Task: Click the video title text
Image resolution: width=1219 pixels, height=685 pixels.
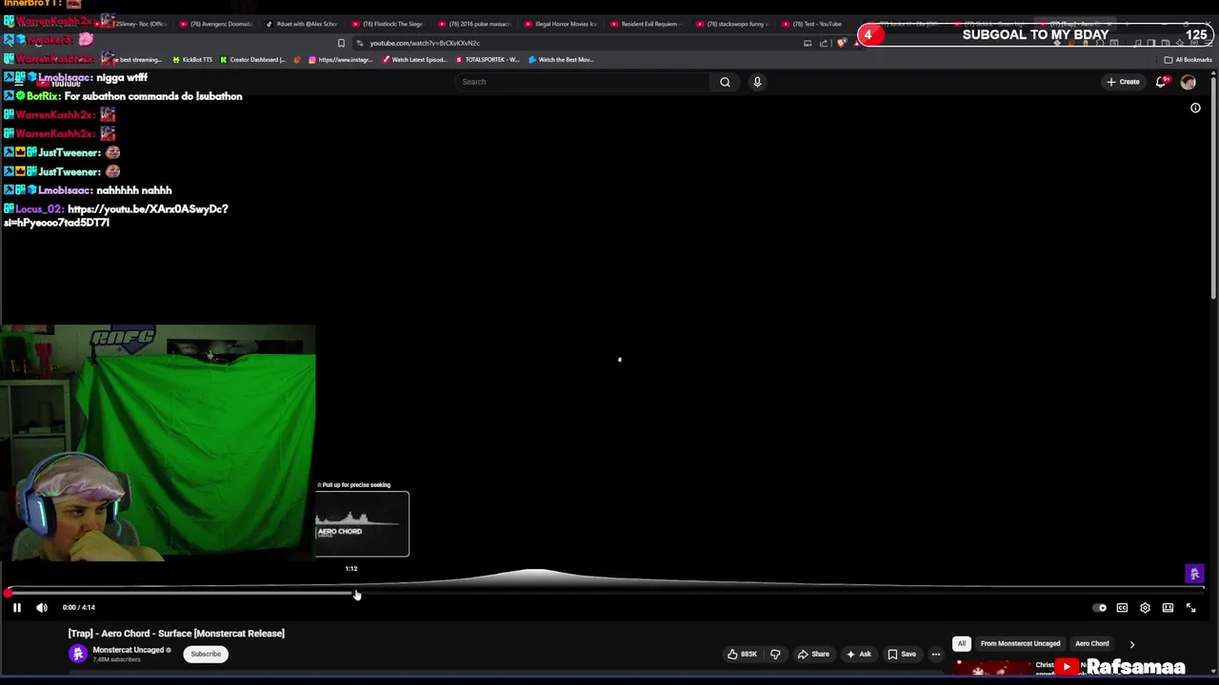Action: [176, 633]
